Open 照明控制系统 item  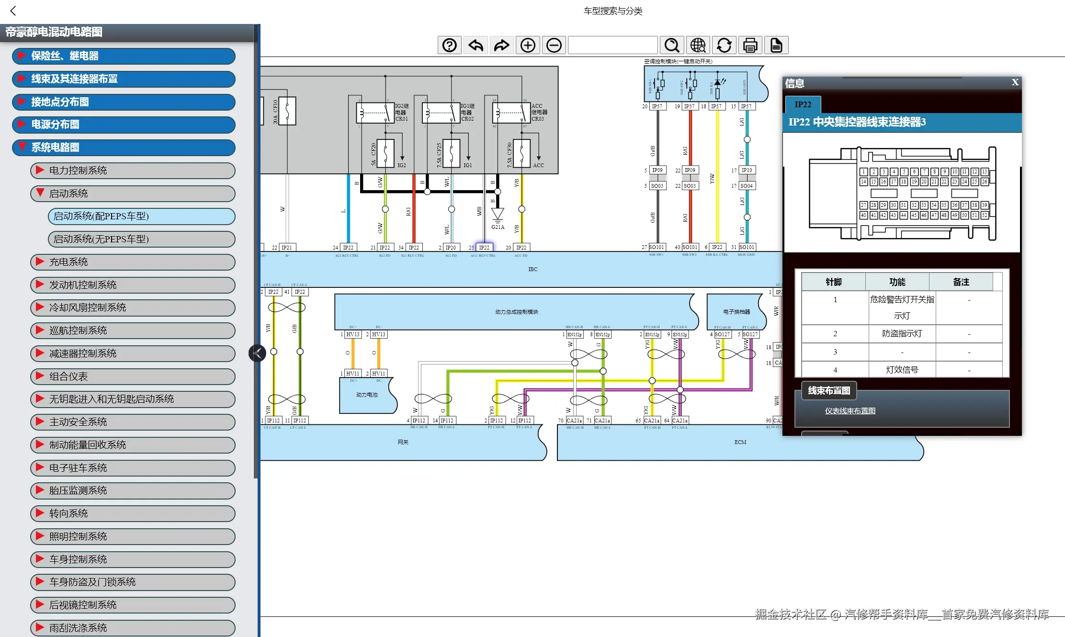[133, 536]
